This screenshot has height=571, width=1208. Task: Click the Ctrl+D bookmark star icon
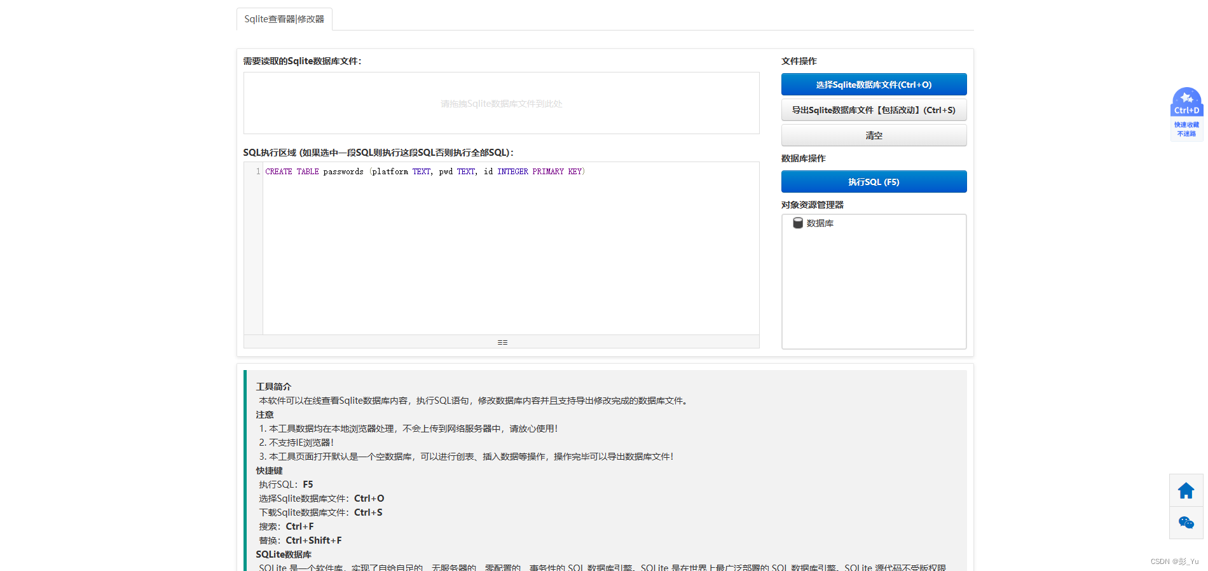pyautogui.click(x=1186, y=99)
